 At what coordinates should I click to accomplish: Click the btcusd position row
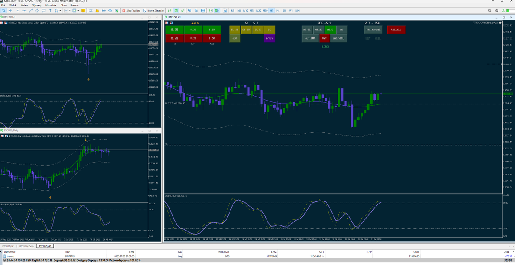coord(257,256)
